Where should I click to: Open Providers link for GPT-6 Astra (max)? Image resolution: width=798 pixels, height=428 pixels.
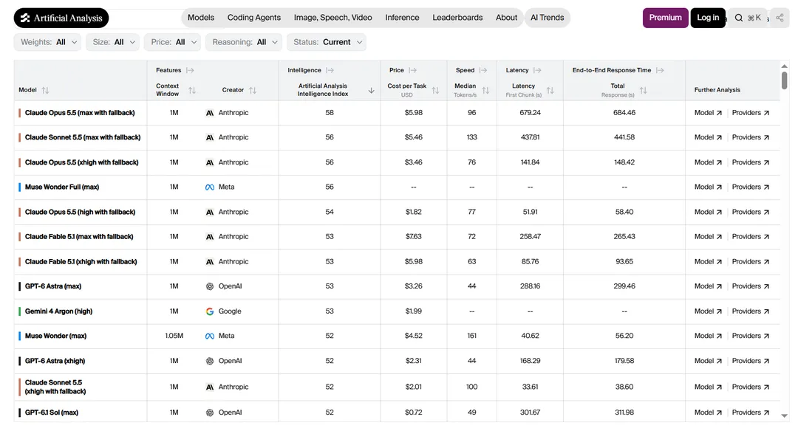pyautogui.click(x=750, y=286)
